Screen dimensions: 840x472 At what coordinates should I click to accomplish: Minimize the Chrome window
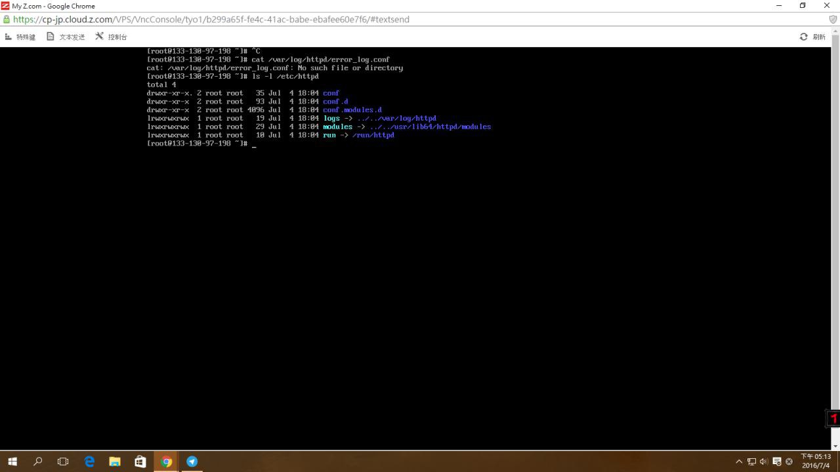779,5
